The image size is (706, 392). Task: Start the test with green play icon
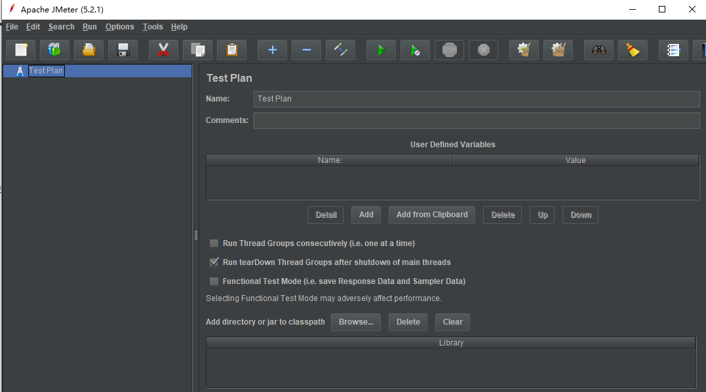point(381,50)
